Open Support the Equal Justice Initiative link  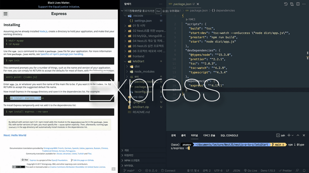click(x=59, y=7)
